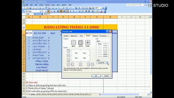The image size is (174, 98).
Task: Click the Center alignment icon
Action: click(x=61, y=11)
